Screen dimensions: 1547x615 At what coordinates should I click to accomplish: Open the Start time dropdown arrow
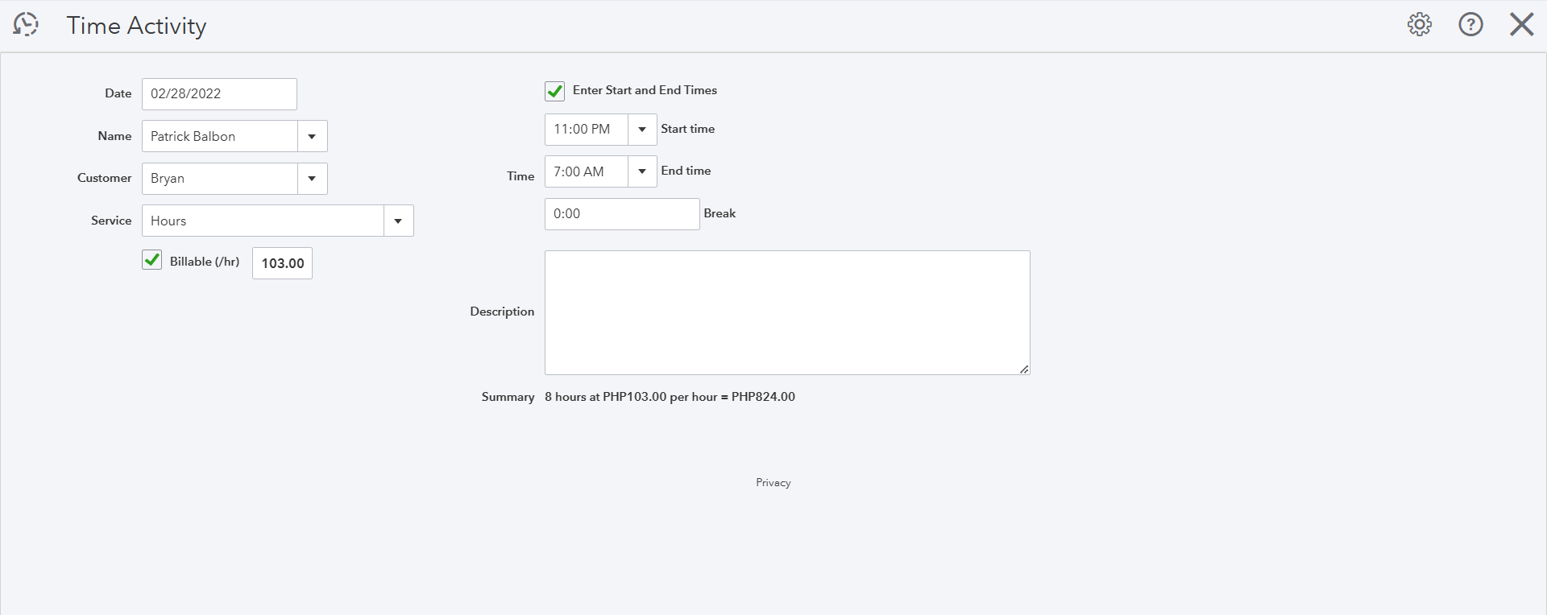click(642, 130)
